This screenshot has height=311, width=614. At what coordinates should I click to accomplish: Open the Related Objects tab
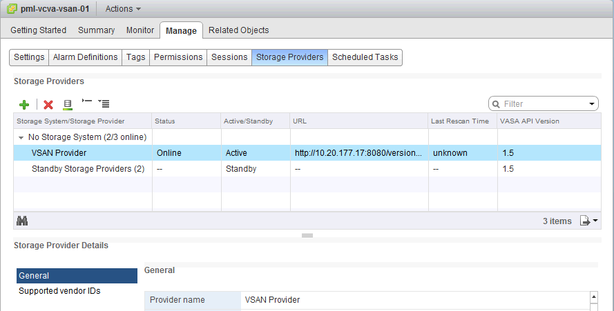click(x=238, y=30)
